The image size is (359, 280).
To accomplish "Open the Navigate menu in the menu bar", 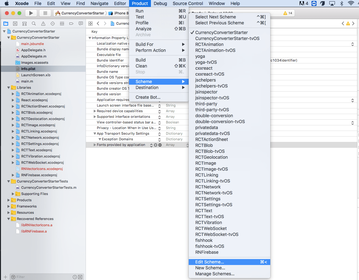I will tap(99, 3).
